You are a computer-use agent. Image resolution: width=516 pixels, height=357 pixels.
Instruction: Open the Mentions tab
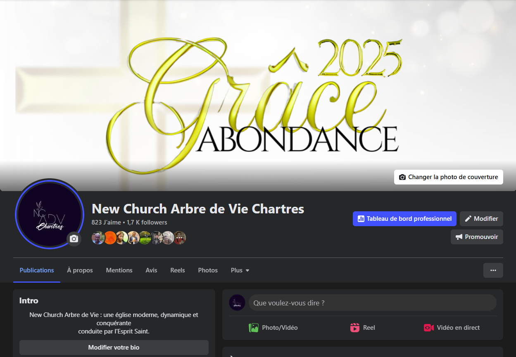pyautogui.click(x=119, y=270)
